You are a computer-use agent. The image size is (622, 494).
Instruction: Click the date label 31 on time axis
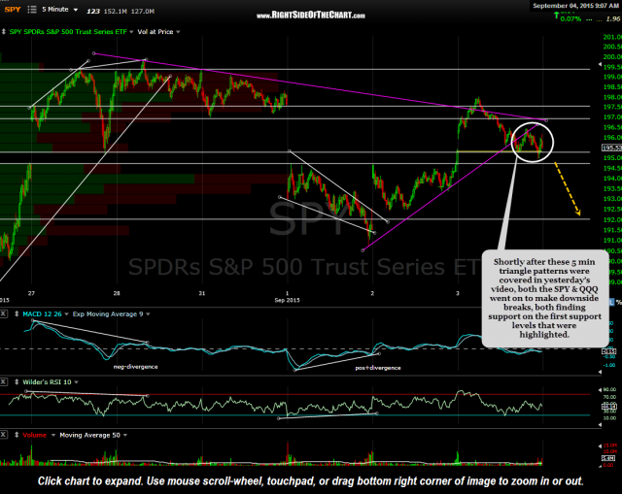(202, 293)
